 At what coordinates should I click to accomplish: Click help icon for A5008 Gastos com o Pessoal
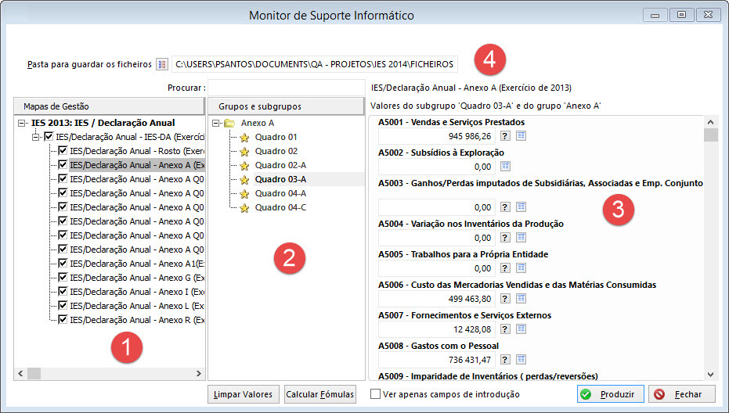point(505,359)
